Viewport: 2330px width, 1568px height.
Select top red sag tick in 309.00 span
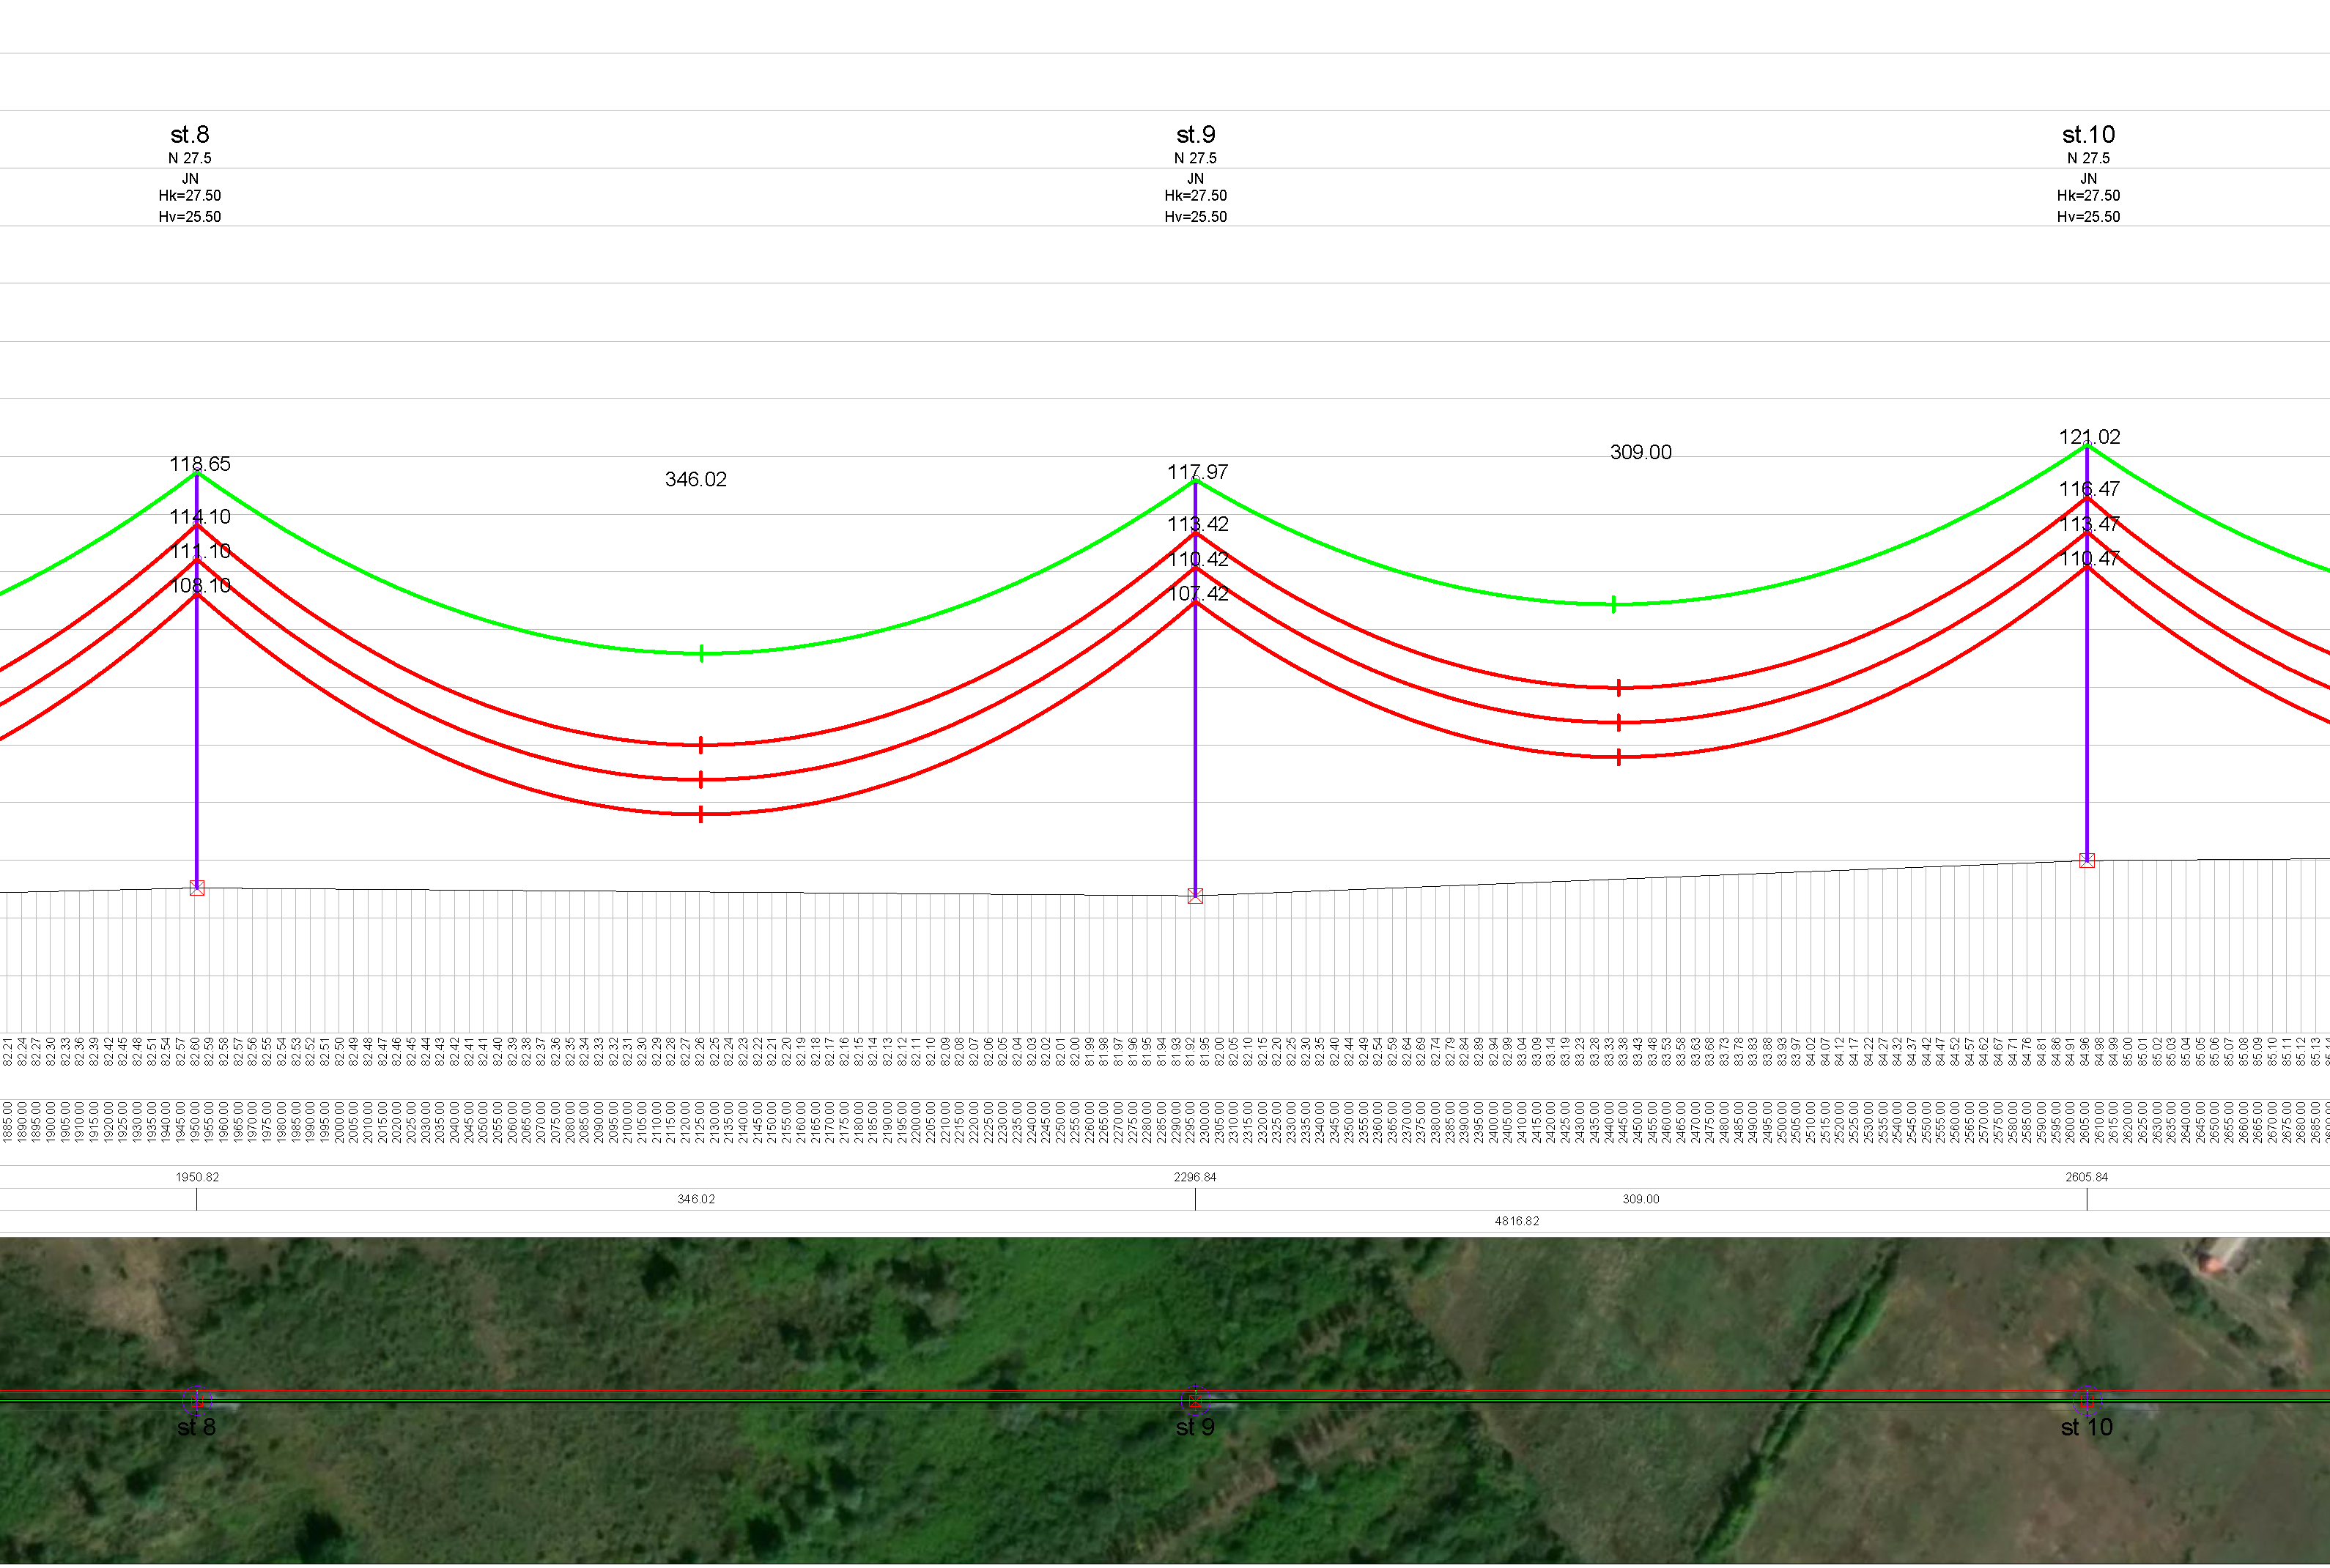tap(1618, 688)
